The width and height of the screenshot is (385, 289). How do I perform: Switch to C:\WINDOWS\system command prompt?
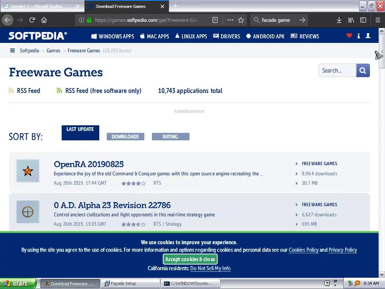click(190, 283)
